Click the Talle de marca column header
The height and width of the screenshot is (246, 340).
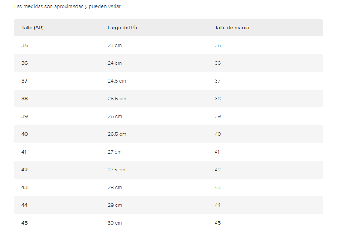click(x=232, y=28)
